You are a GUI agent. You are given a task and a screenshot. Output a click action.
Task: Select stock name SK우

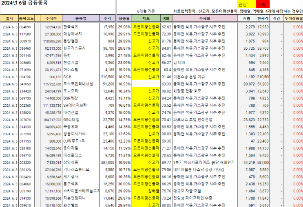coord(67,77)
